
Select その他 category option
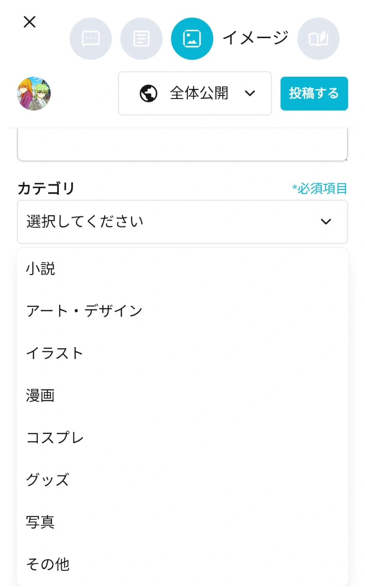[48, 565]
